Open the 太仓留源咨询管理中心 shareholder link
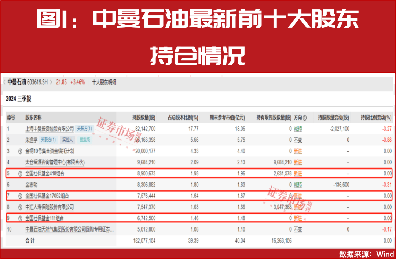This screenshot has height=259, width=396. click(55, 162)
